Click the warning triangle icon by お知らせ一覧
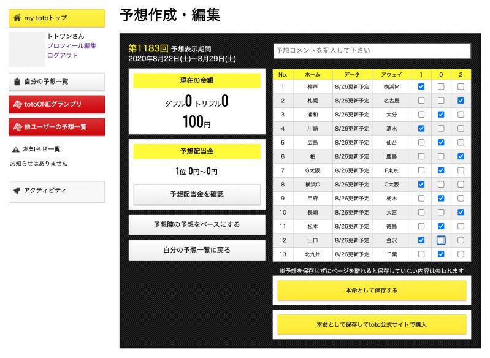The width and height of the screenshot is (490, 358). (x=15, y=149)
